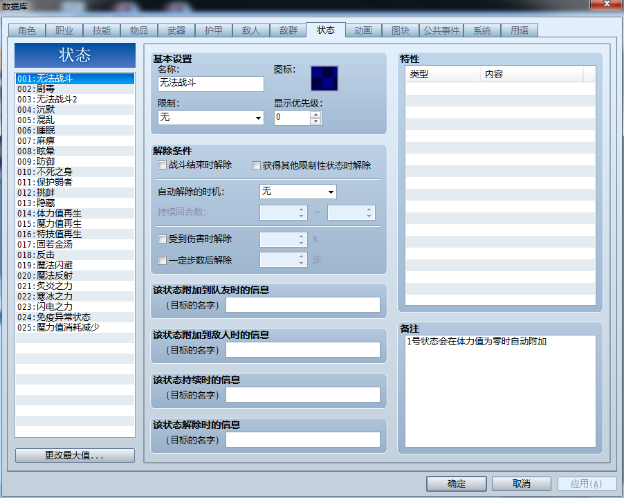Close the 数据库 window

(x=607, y=4)
